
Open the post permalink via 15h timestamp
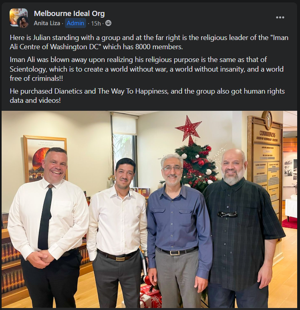click(96, 24)
